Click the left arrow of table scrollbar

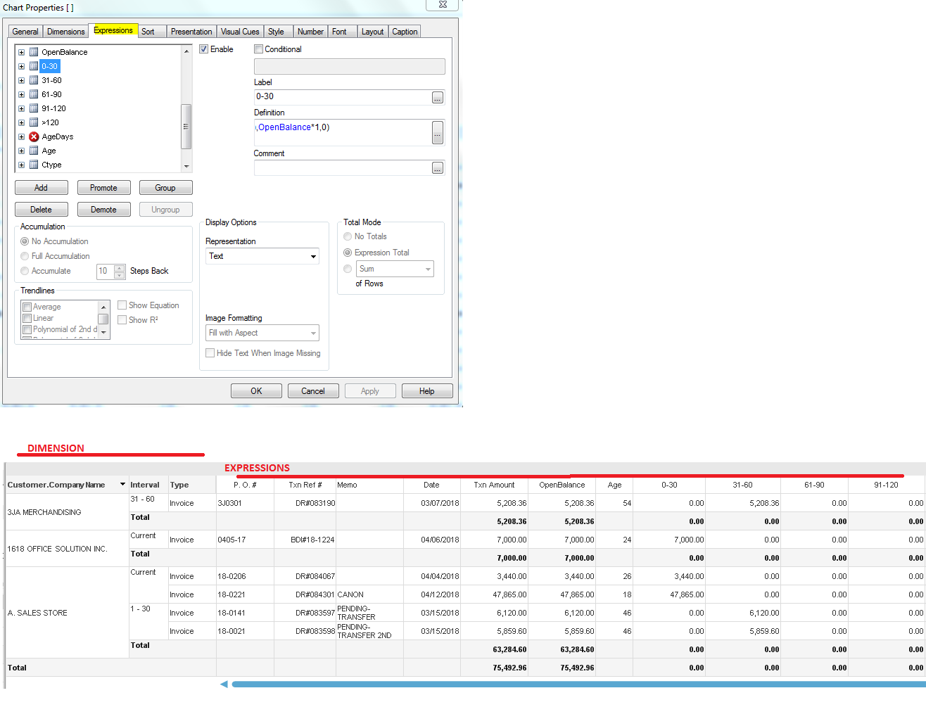224,684
